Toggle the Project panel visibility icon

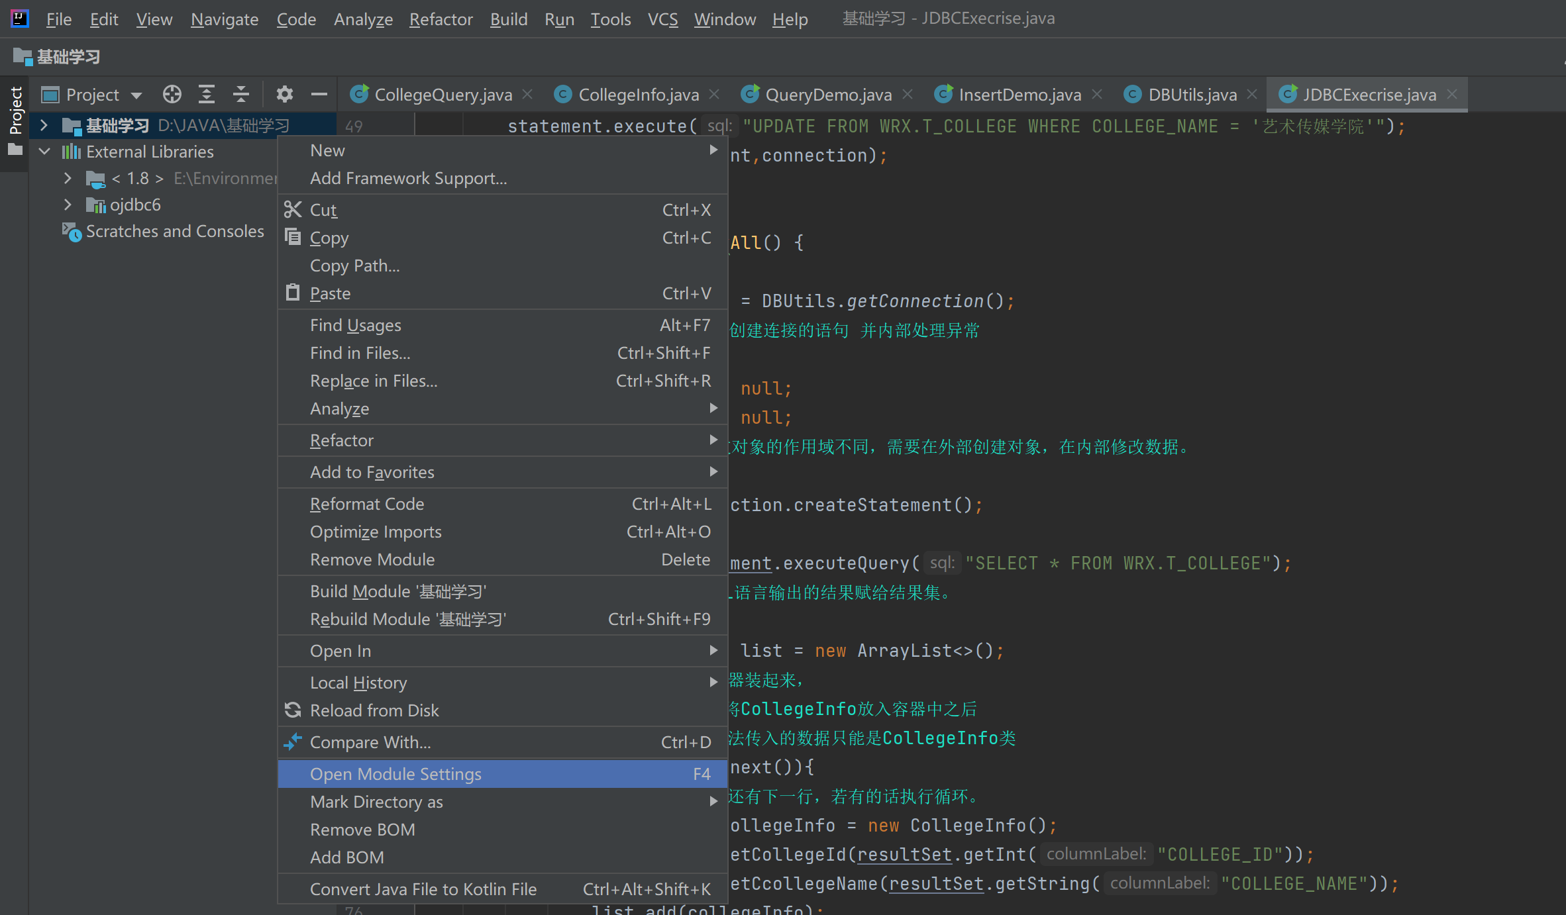(319, 96)
